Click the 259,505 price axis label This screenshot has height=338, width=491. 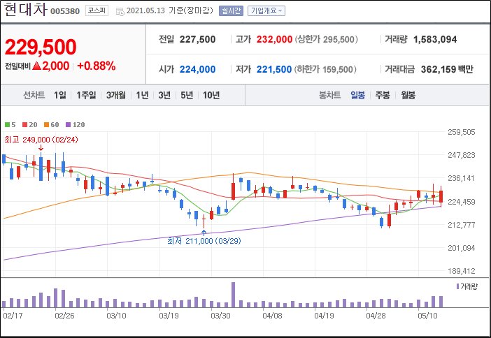click(461, 132)
